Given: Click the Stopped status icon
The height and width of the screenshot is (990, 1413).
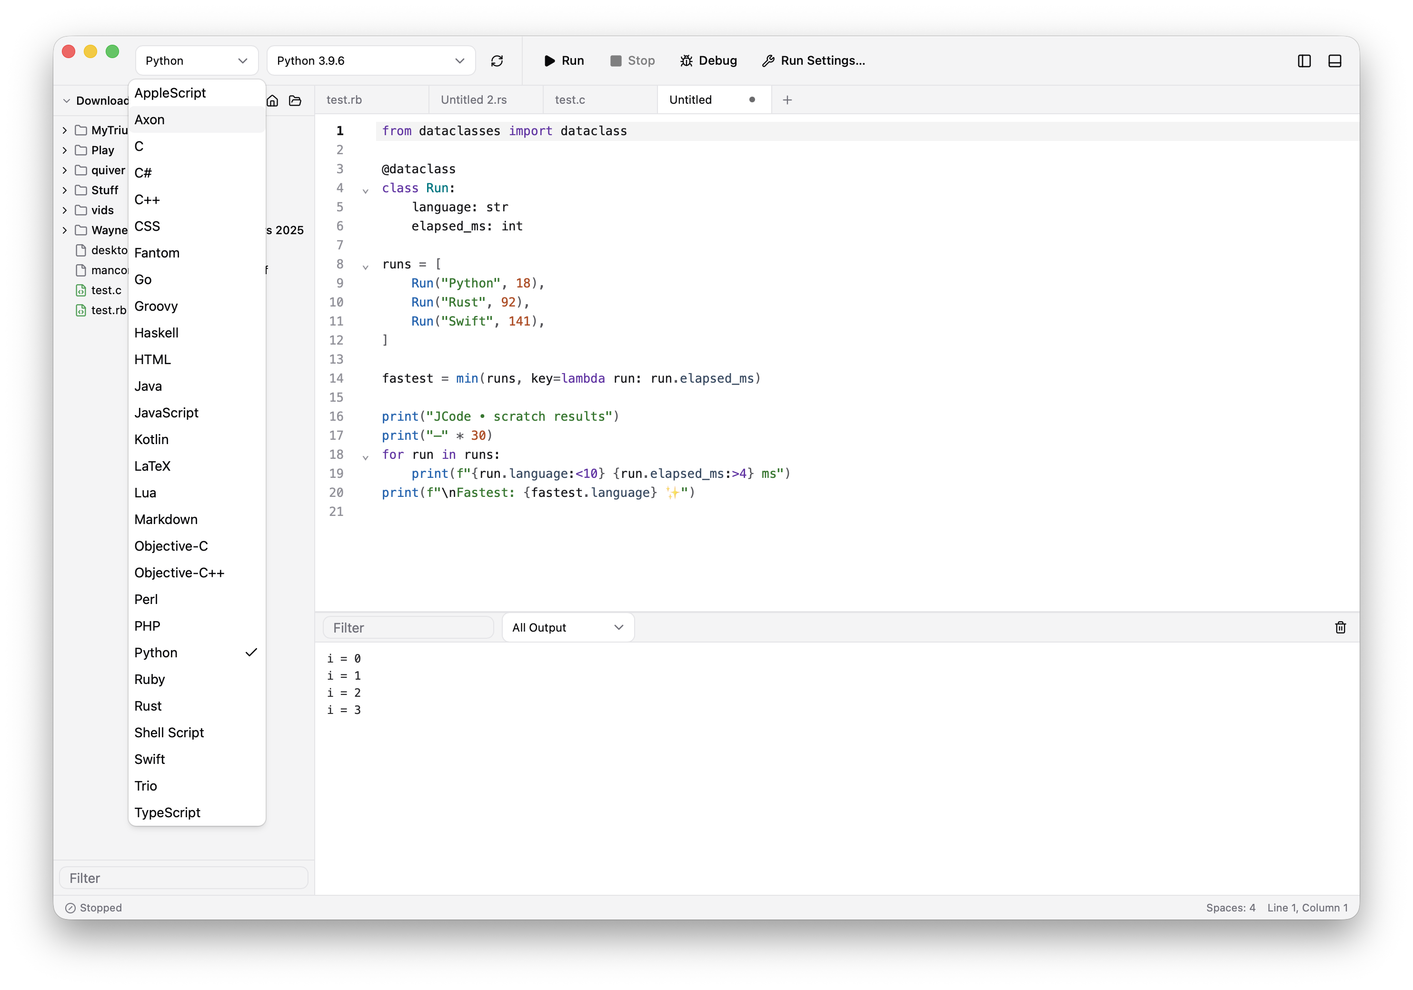Looking at the screenshot, I should point(71,908).
